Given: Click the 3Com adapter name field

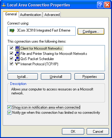Looking at the screenshot, I should pyautogui.click(x=42, y=31).
